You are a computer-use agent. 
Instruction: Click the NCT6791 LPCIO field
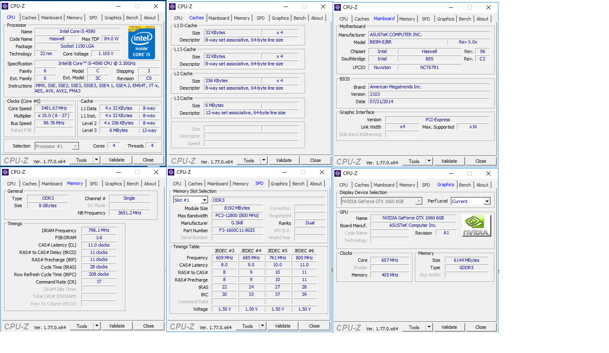click(x=429, y=67)
